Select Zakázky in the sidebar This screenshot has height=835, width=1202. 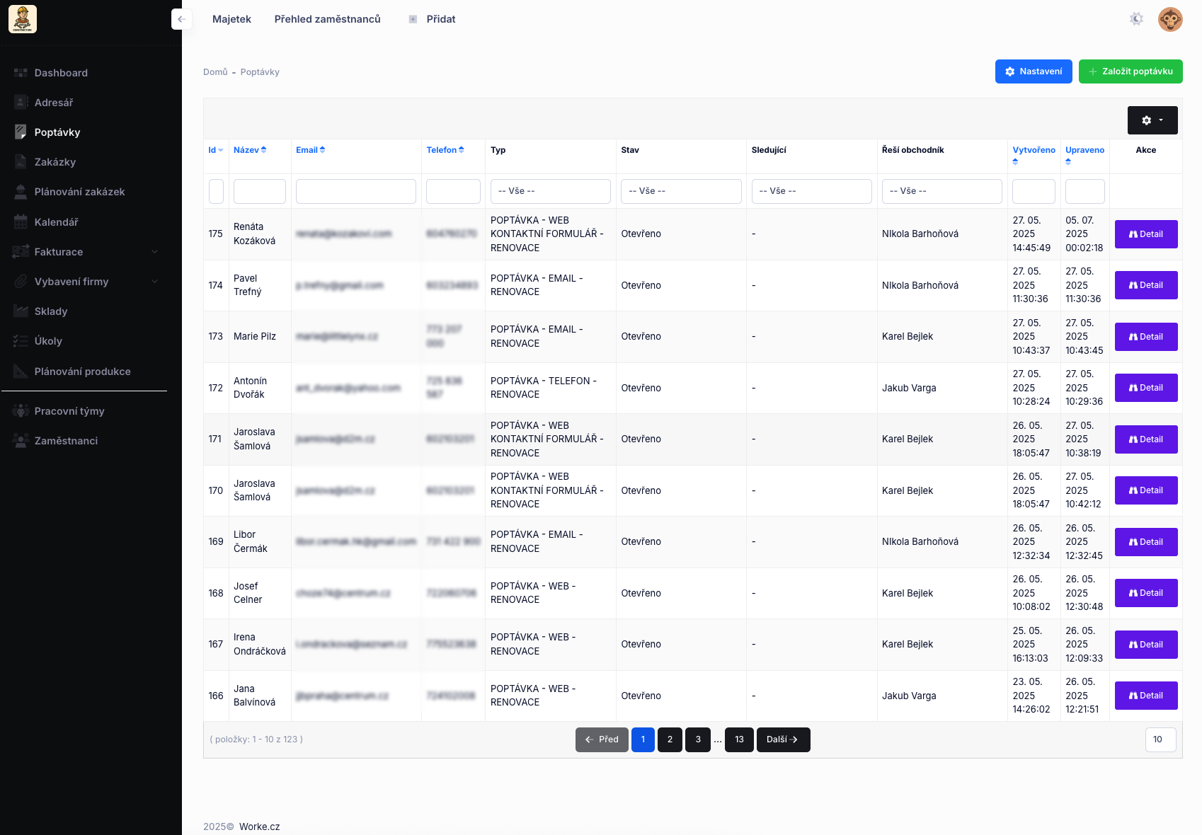[55, 161]
